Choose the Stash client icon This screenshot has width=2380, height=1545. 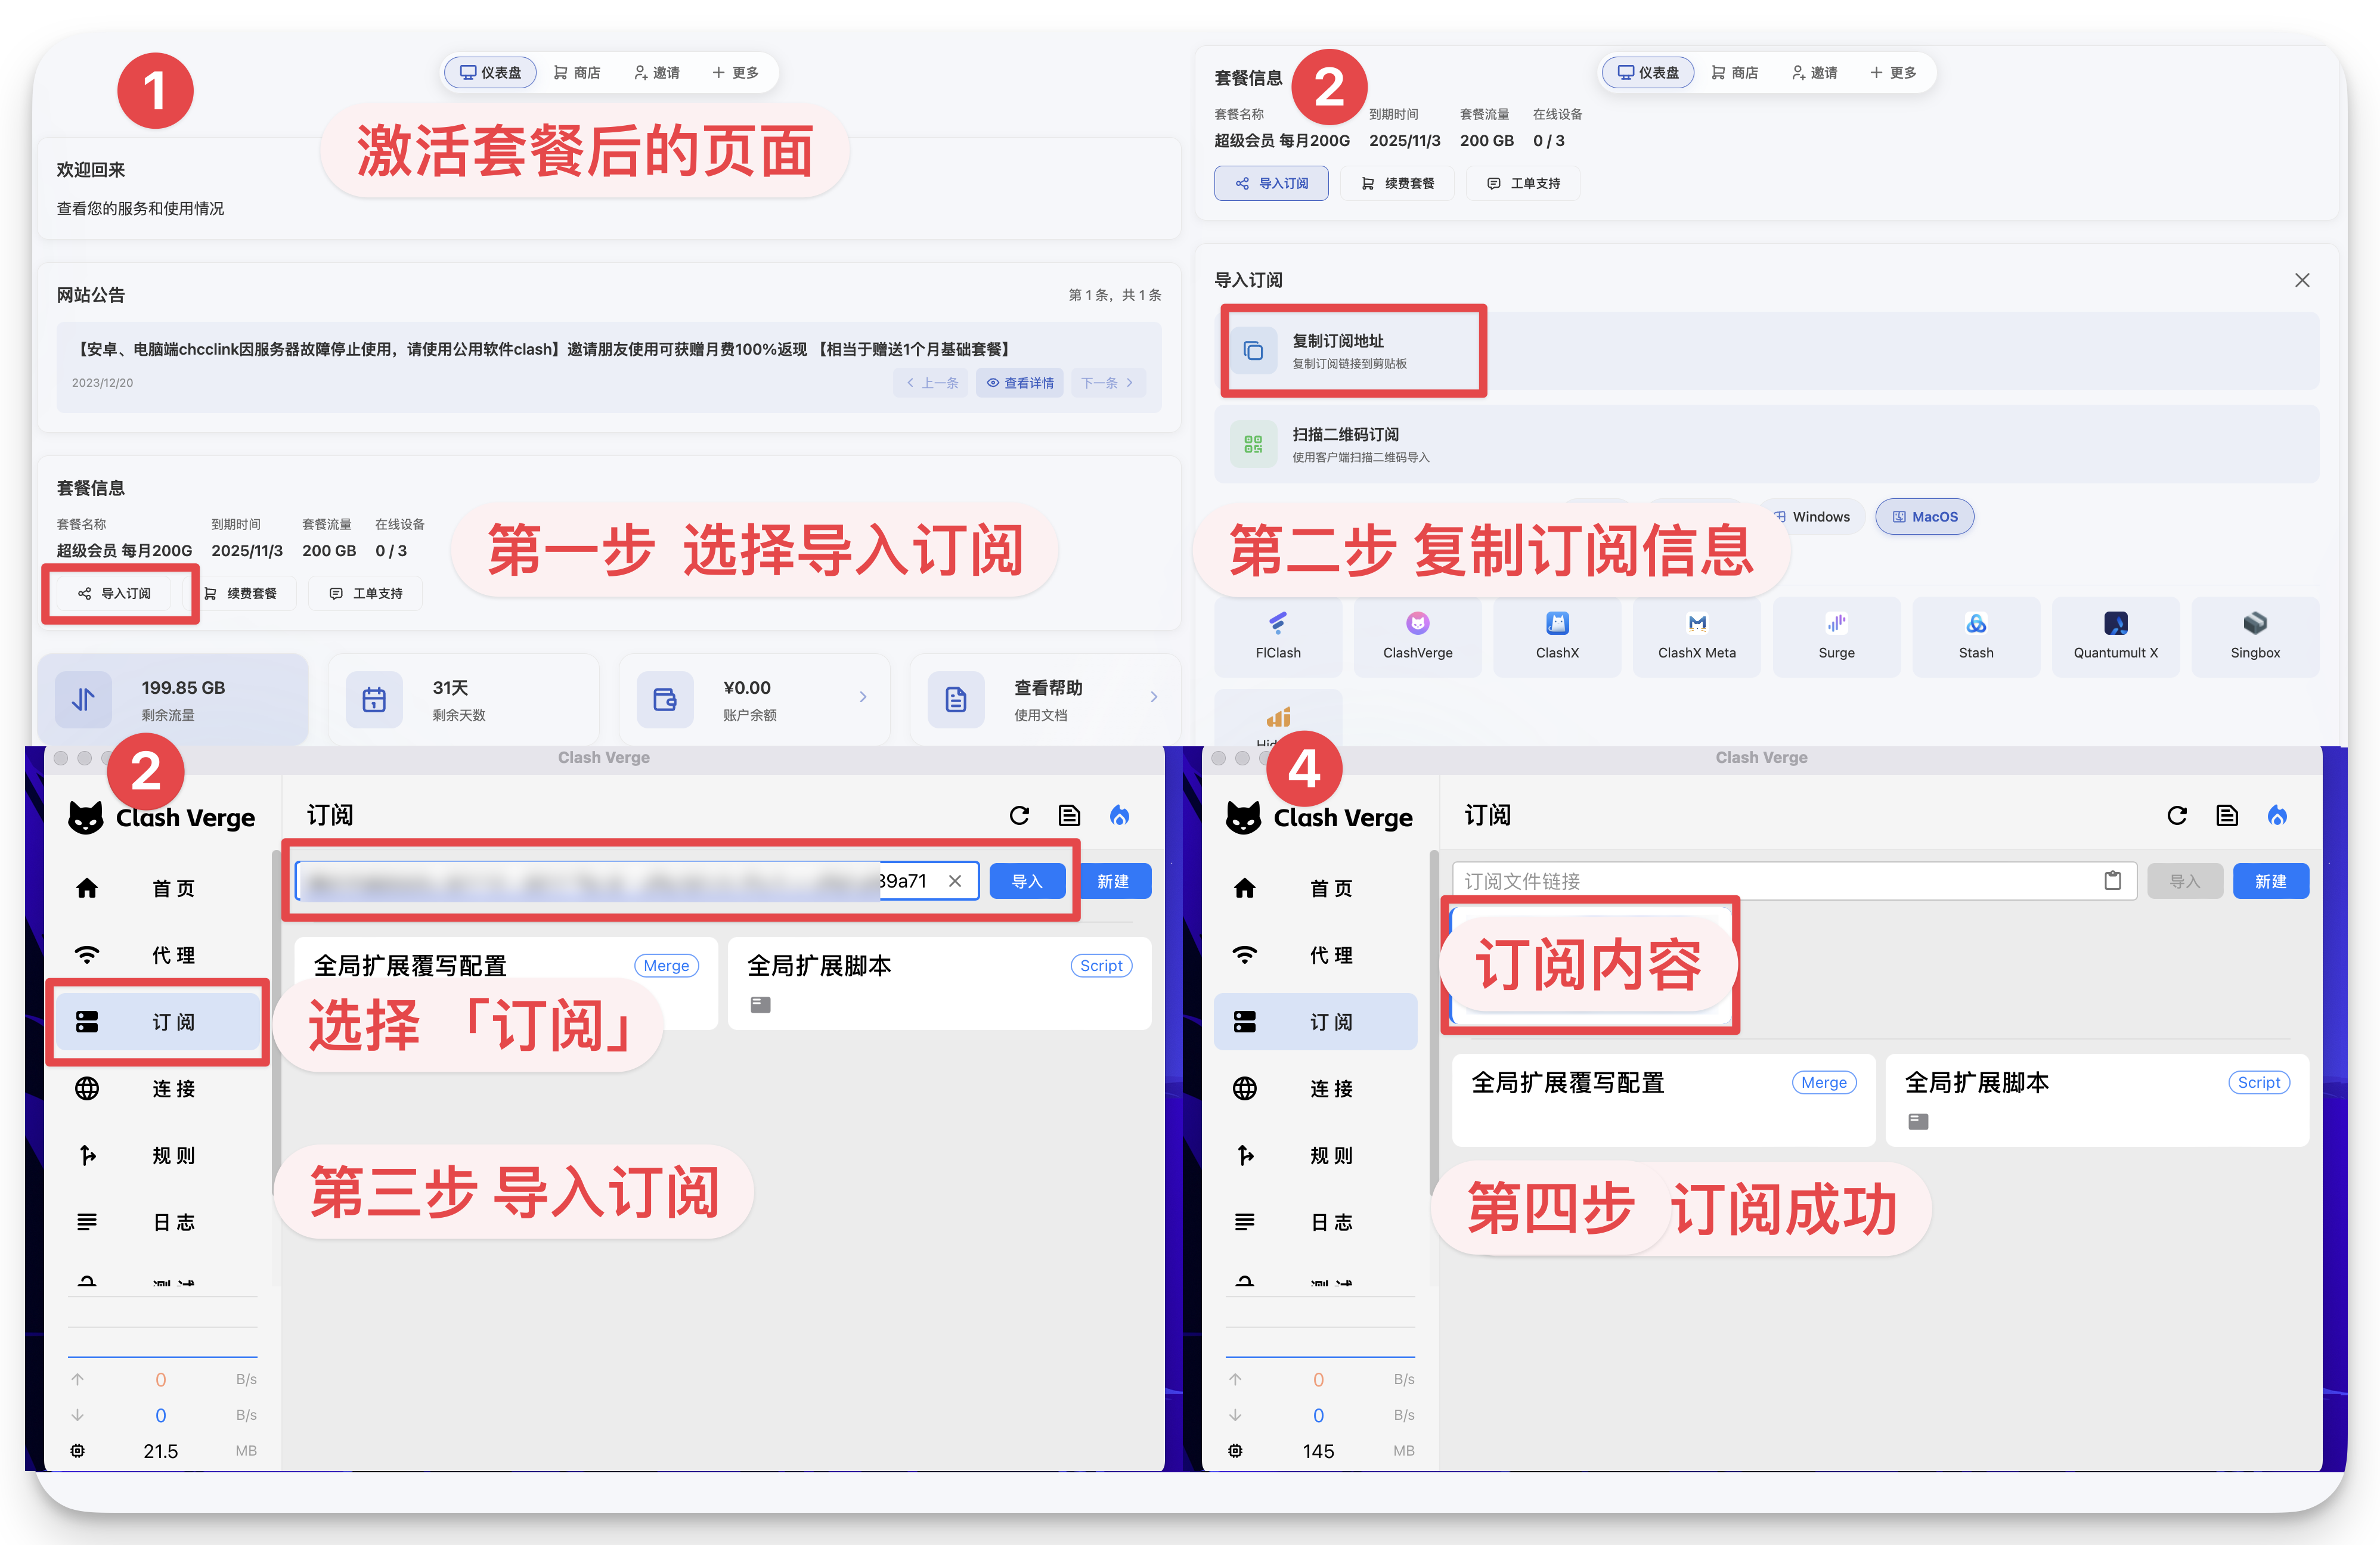pos(1975,624)
